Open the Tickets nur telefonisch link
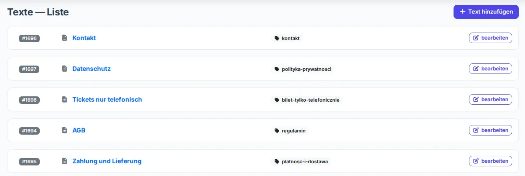This screenshot has height=176, width=525. [107, 99]
